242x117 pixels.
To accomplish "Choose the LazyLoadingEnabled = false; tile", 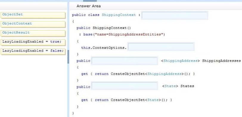I will 33,51.
